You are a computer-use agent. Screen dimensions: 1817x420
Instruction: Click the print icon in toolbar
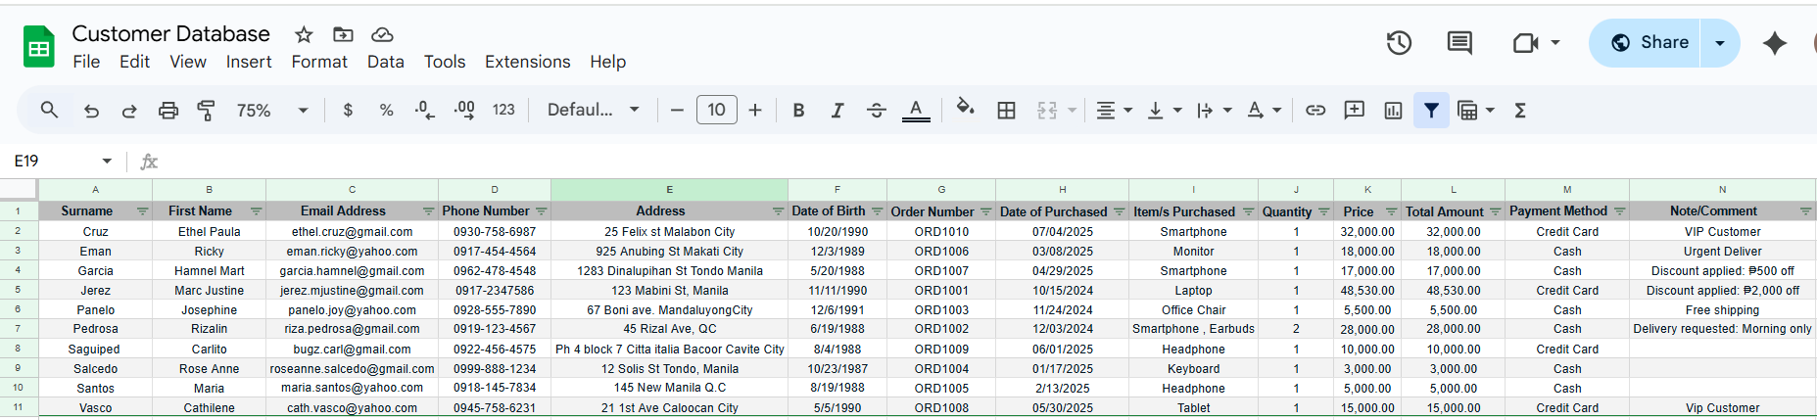pyautogui.click(x=168, y=111)
